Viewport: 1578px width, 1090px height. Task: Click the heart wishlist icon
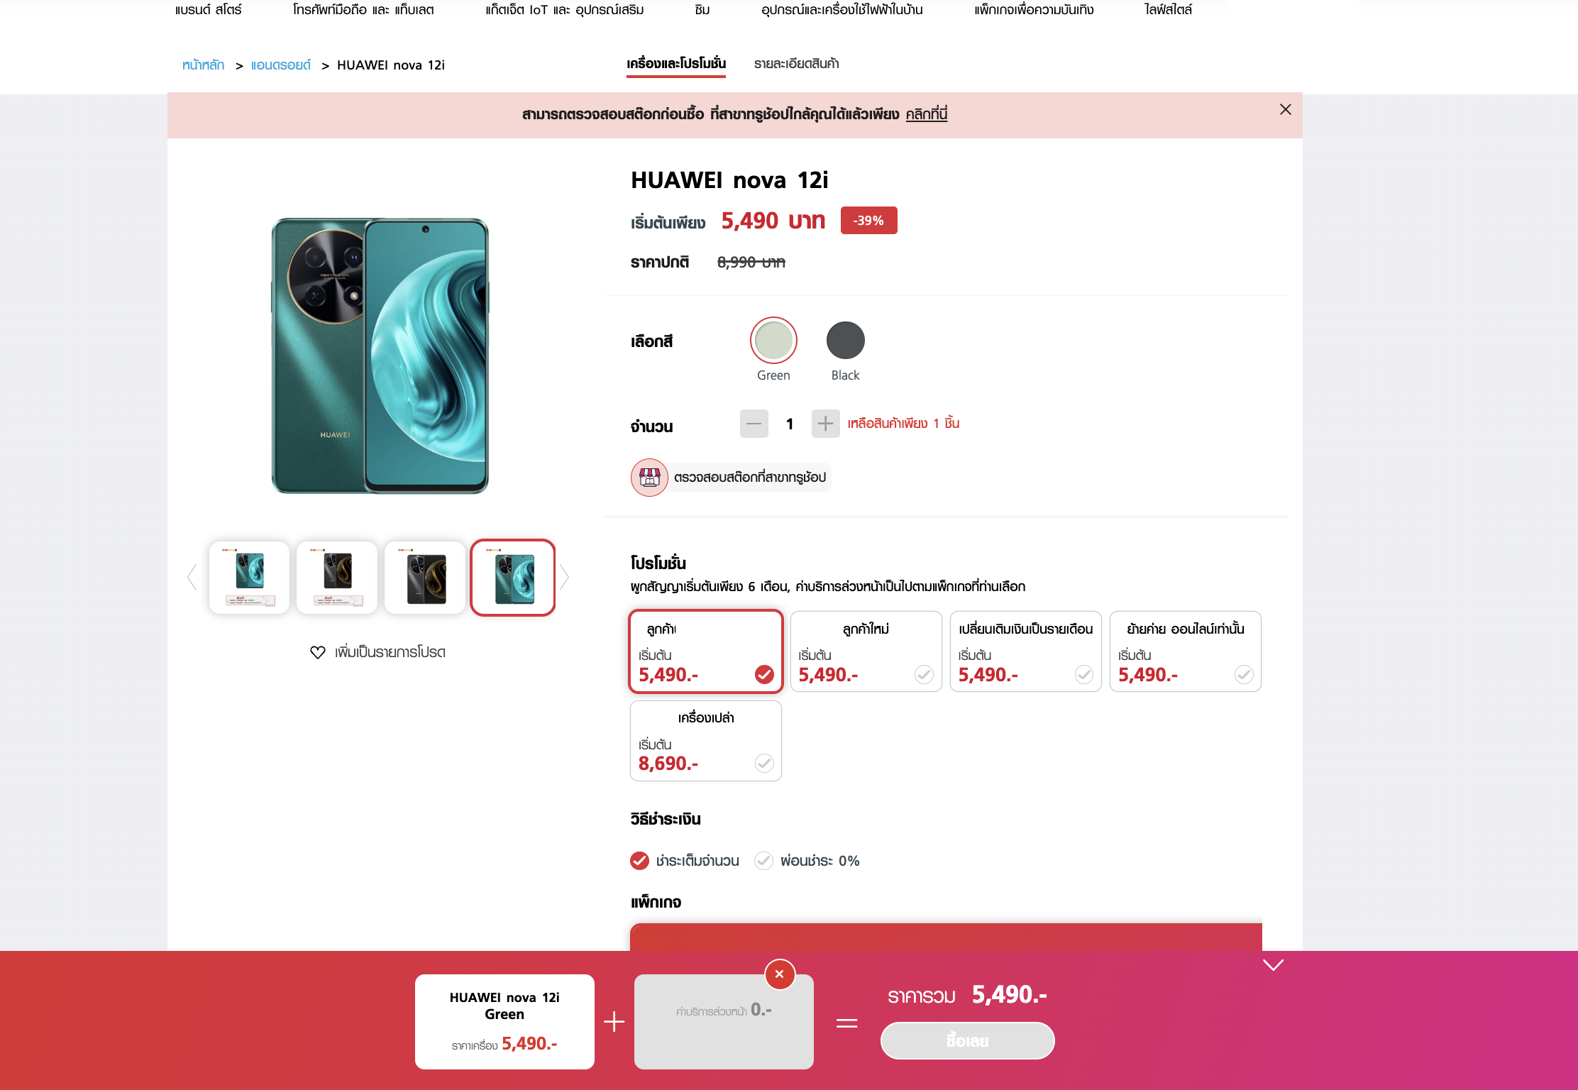tap(317, 652)
